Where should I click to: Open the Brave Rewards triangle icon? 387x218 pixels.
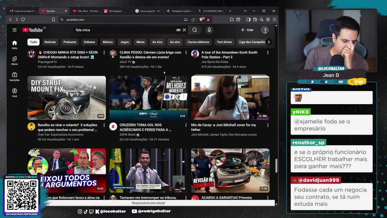[208, 19]
